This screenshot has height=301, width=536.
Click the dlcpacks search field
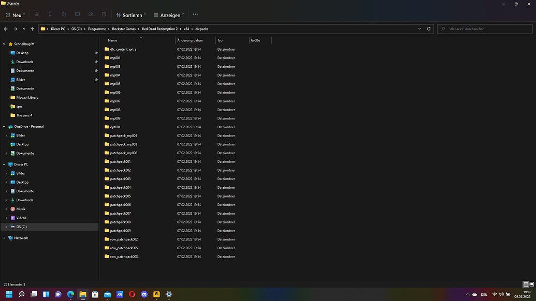pos(484,29)
